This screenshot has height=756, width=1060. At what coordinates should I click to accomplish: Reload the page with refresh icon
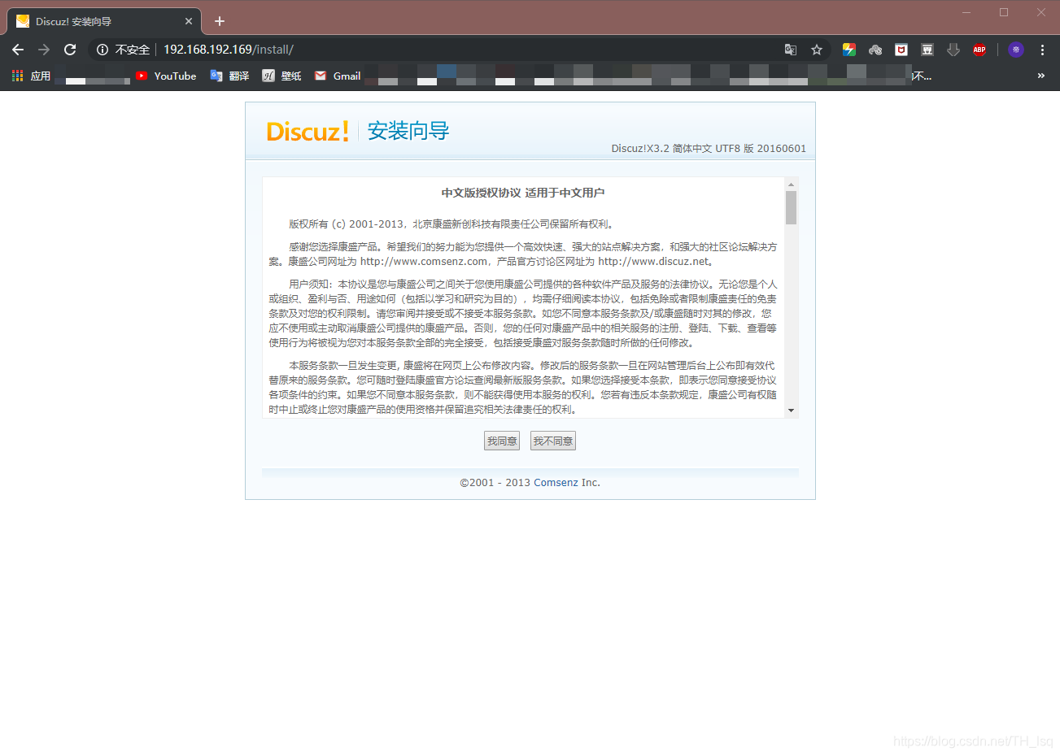pos(70,50)
